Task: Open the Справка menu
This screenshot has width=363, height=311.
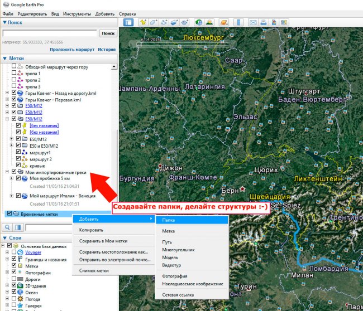Action: (x=127, y=14)
